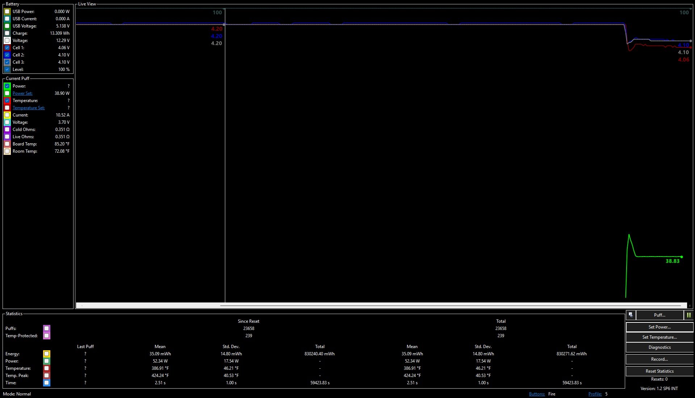Toggle the Time statistics checkbox

tap(47, 383)
